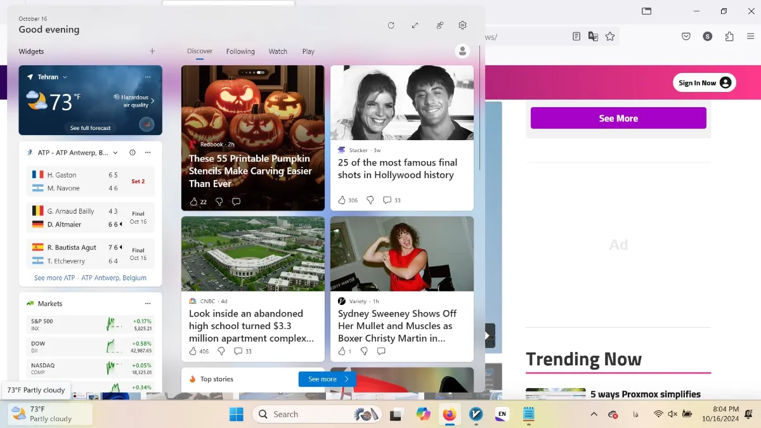Expand ATP Antwerp tournament dropdown
The width and height of the screenshot is (761, 428).
pos(115,153)
